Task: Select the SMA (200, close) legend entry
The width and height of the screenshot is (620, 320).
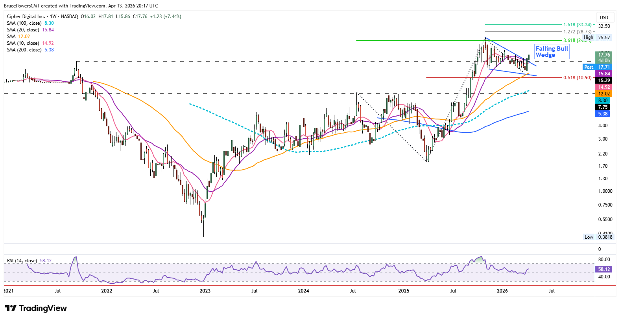Action: [x=30, y=50]
